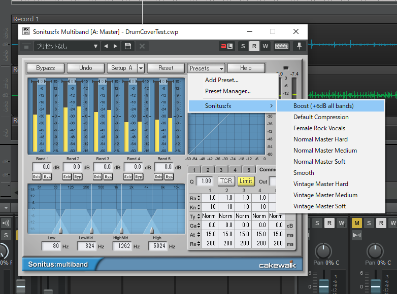Toggle the TCR button

(226, 181)
